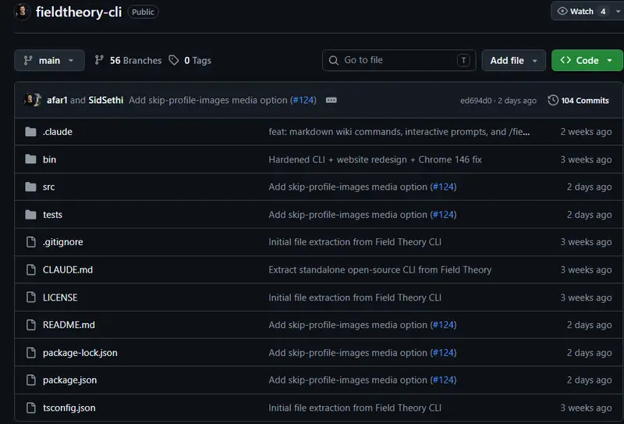Viewport: 624px width, 424px height.
Task: Open #124 link in package.json row
Action: 444,380
